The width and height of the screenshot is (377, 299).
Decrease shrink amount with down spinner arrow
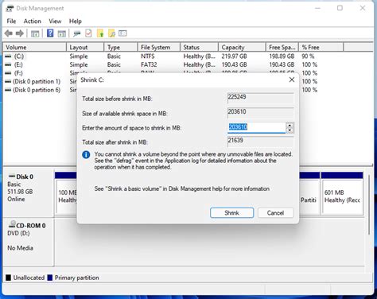[x=290, y=130]
